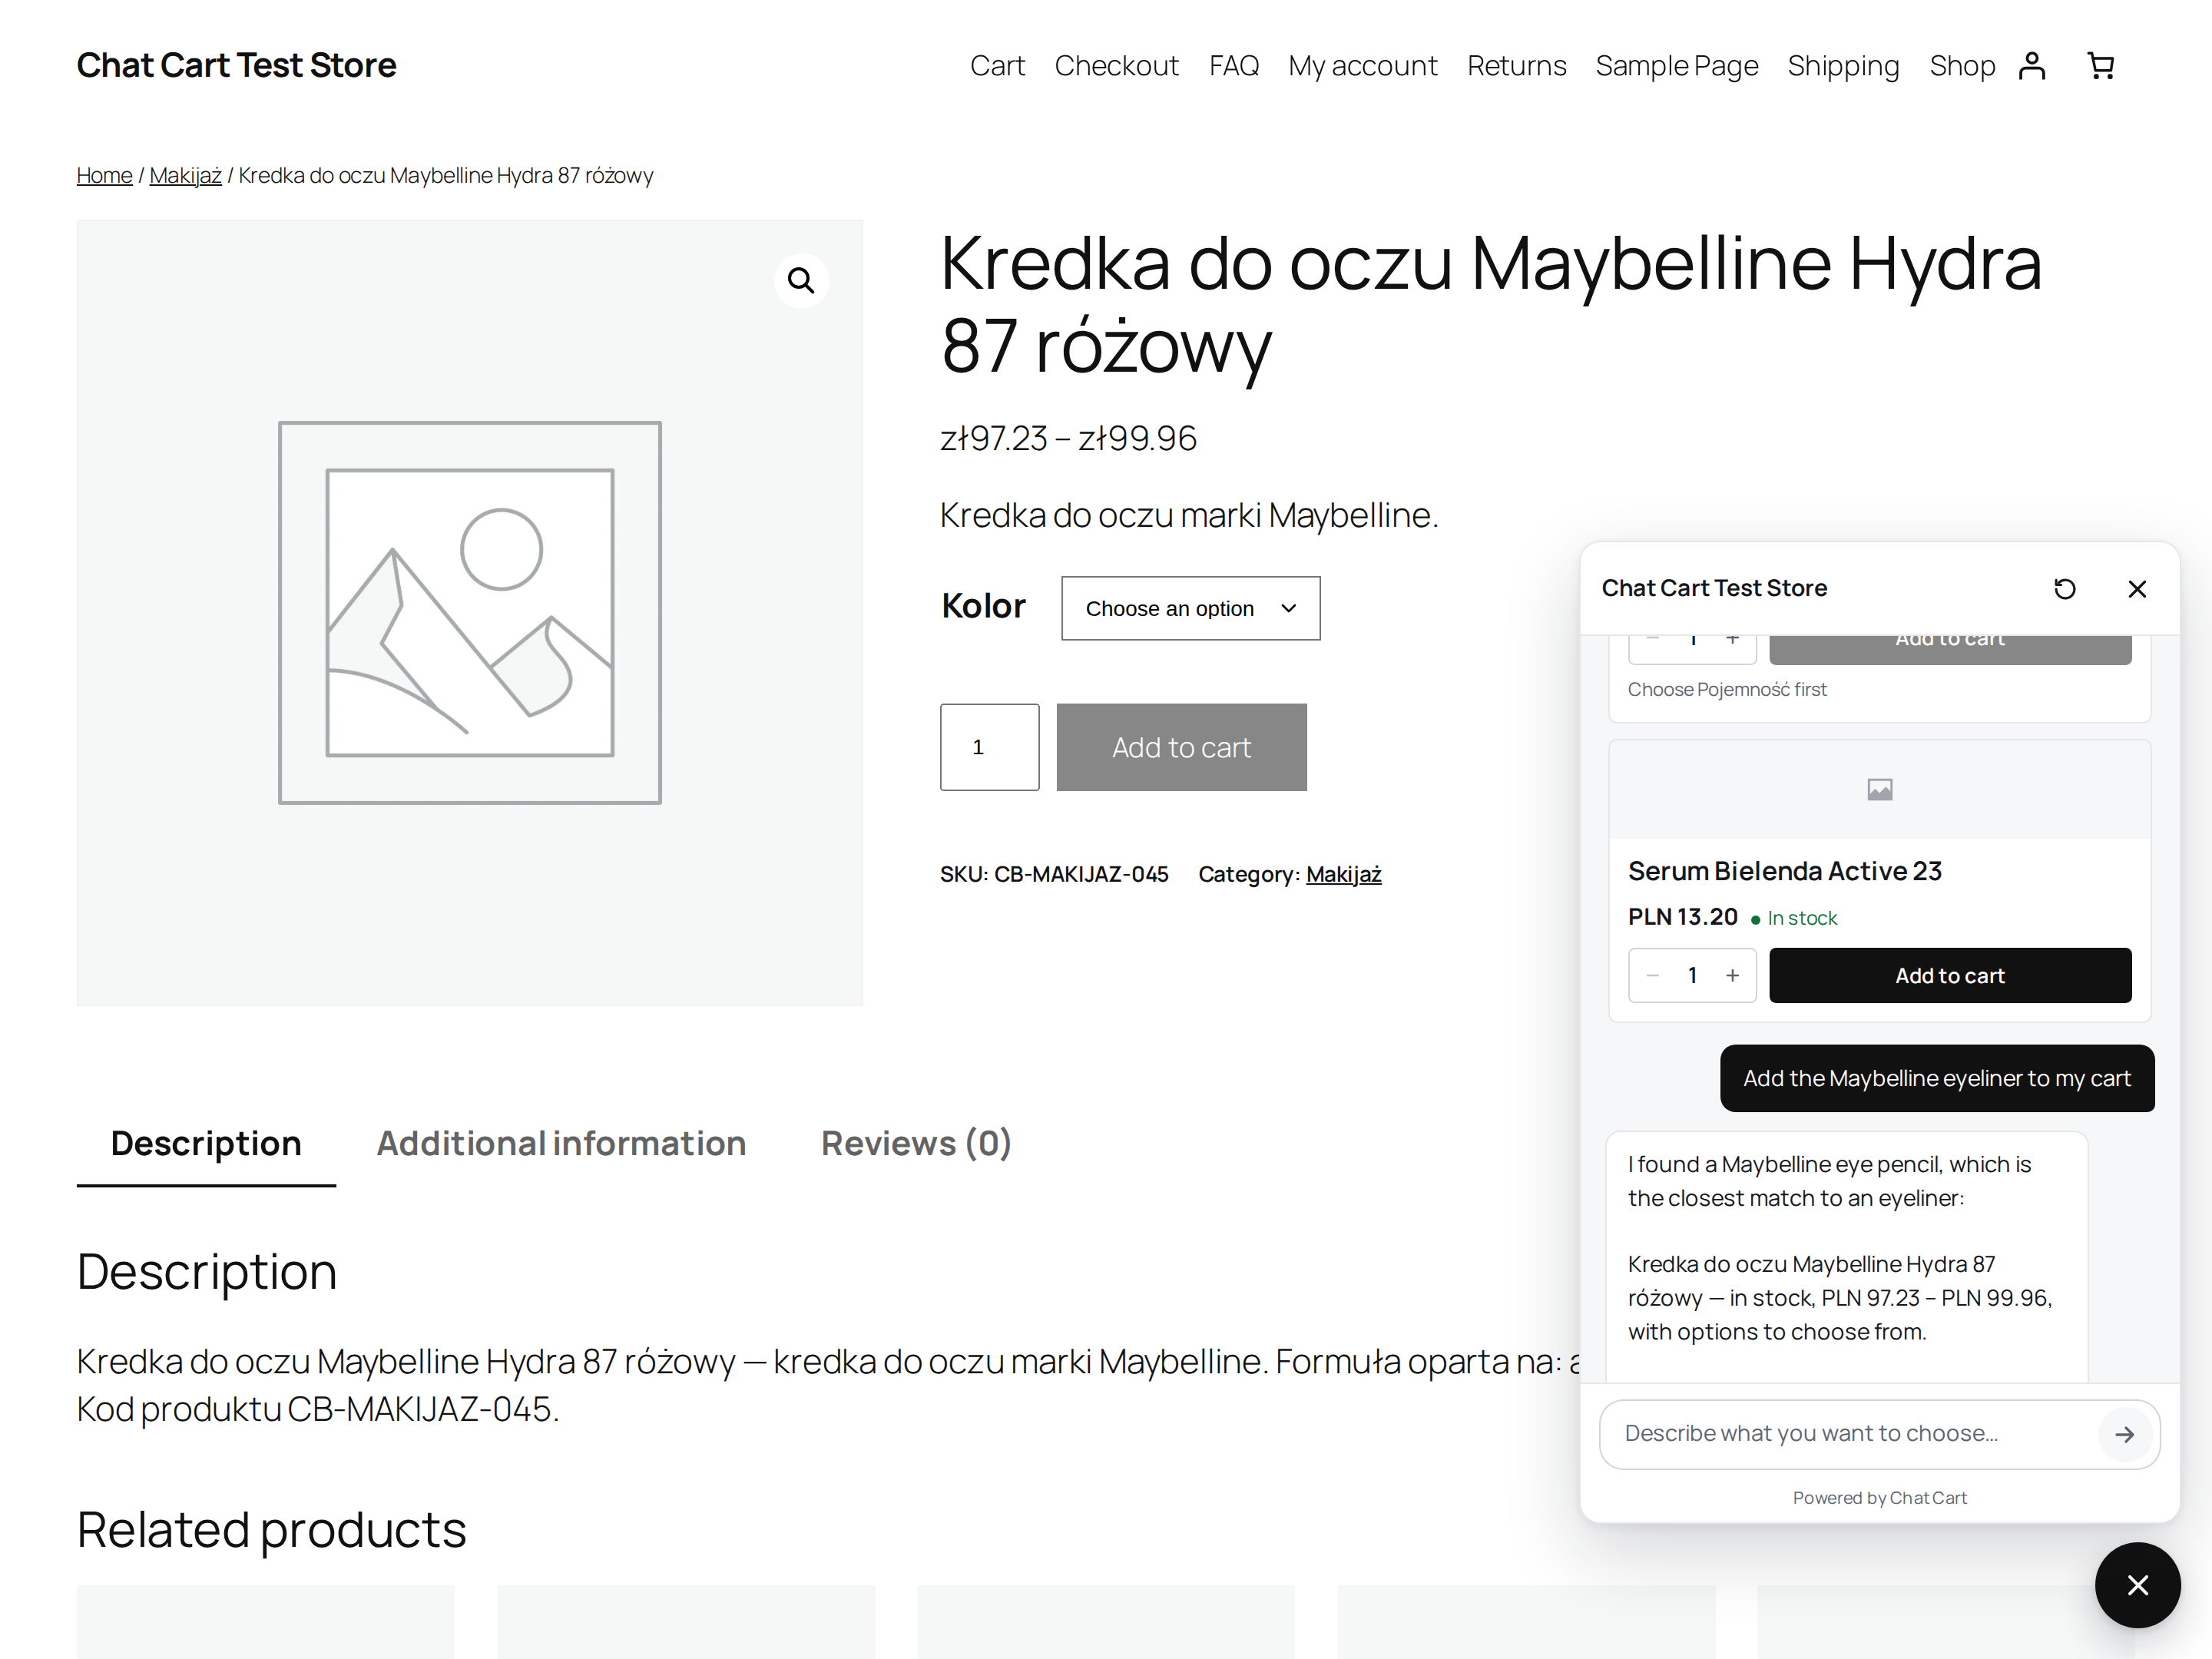Click the PLN 13.20 price in chat
Image resolution: width=2212 pixels, height=1659 pixels.
1683,917
